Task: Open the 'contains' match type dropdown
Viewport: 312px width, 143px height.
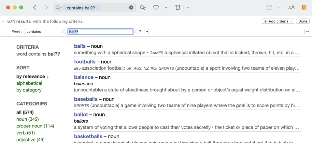Action: click(x=45, y=31)
